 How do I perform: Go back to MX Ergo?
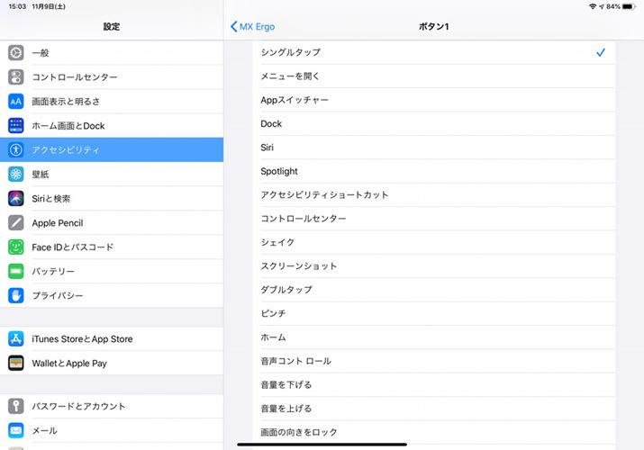pyautogui.click(x=255, y=27)
